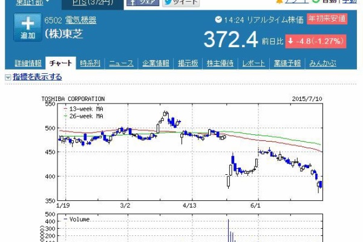363x242 pixels.
Task: Click the 3/2 date axis label
Action: point(125,206)
